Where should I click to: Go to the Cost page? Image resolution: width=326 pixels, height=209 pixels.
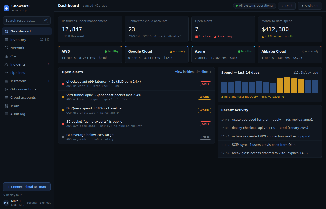pyautogui.click(x=27, y=56)
